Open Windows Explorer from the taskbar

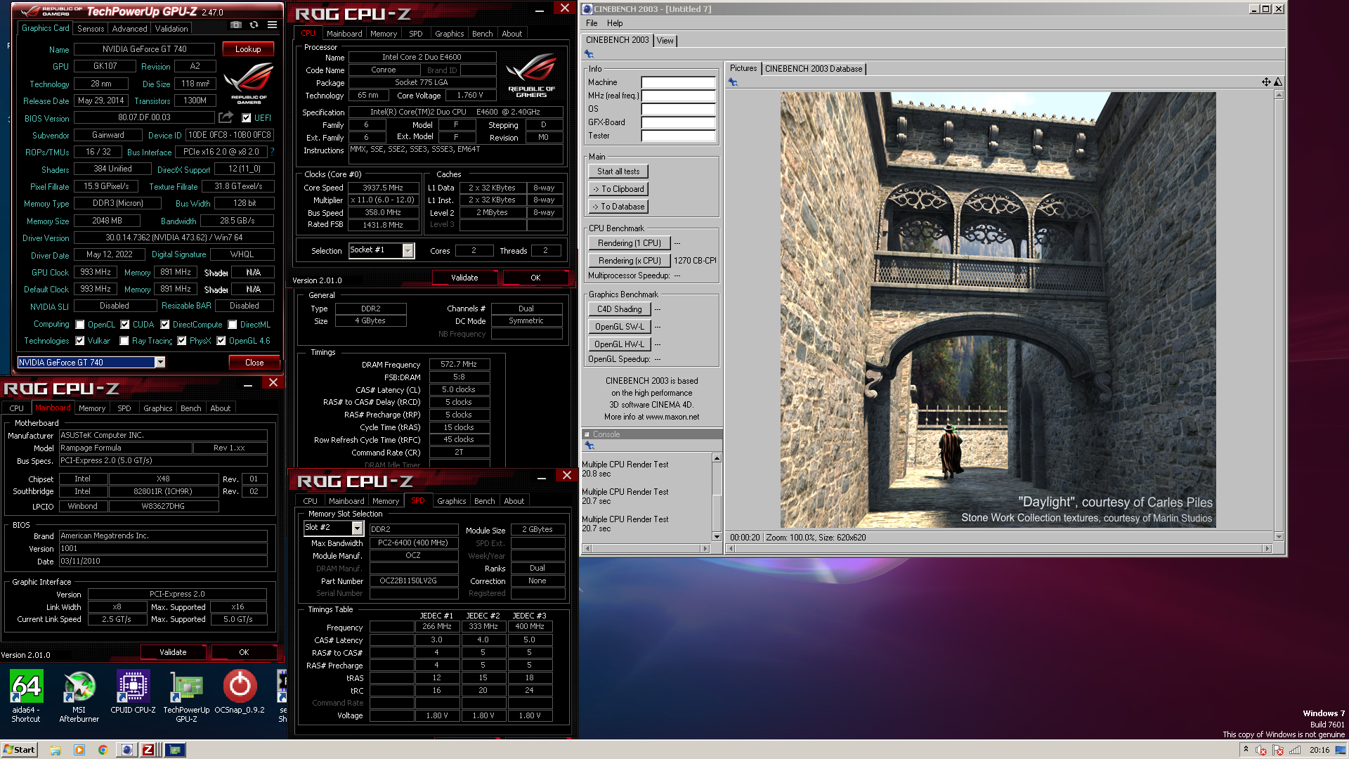point(56,750)
